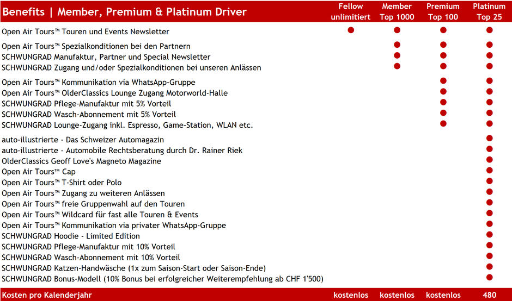Select the 'Member Top 1000' column header

click(x=397, y=12)
